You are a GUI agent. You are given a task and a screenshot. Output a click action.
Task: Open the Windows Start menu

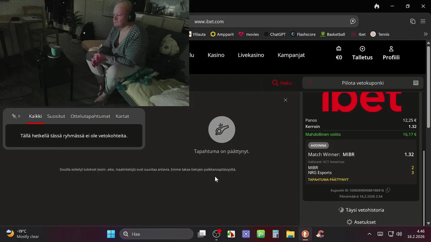(111, 234)
